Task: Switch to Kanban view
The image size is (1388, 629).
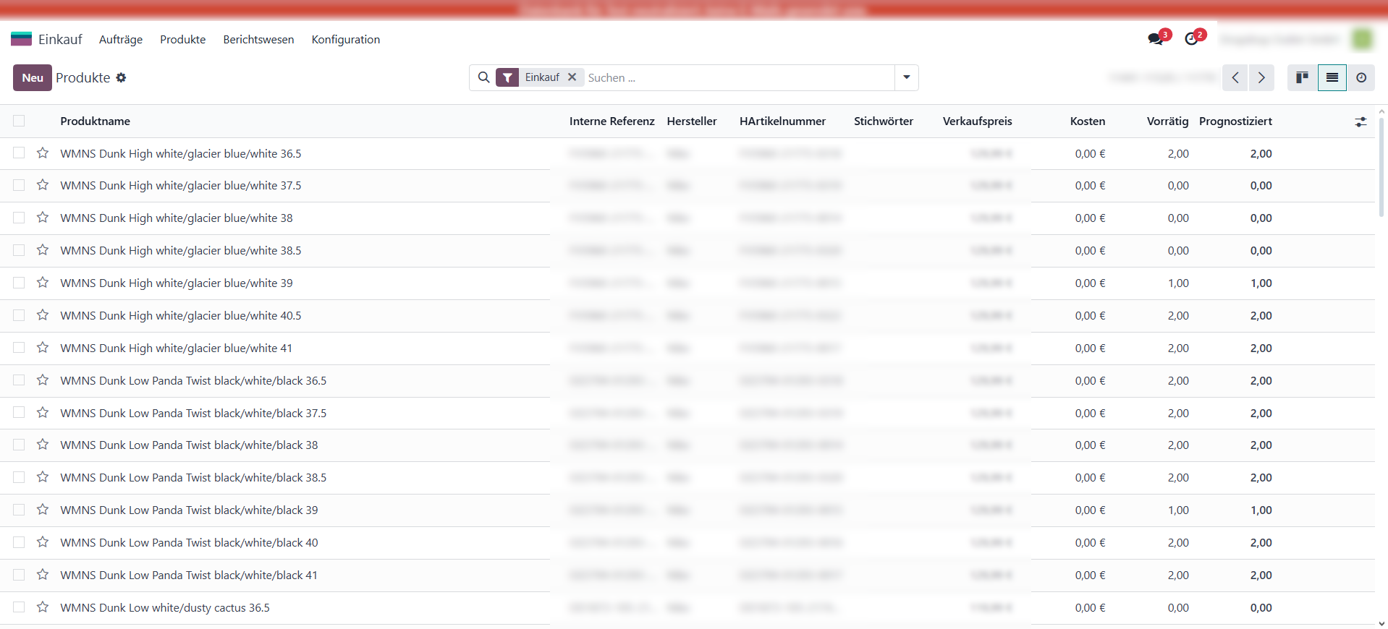Action: (1302, 77)
